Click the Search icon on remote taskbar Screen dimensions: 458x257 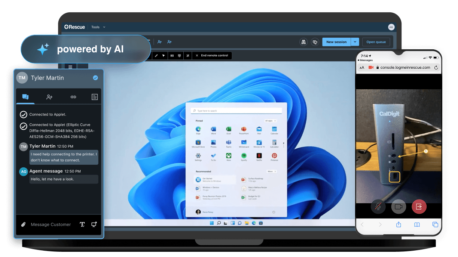click(x=219, y=223)
